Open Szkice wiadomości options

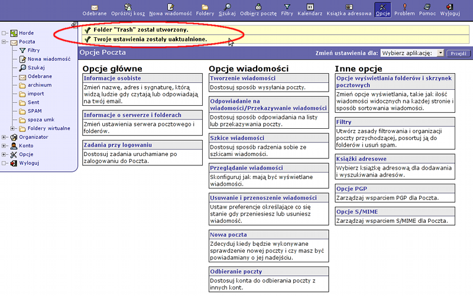click(x=237, y=138)
